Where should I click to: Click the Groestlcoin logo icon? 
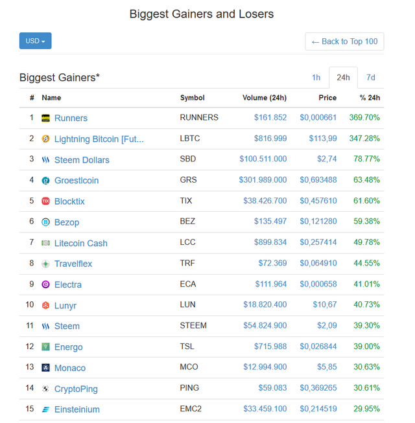tap(45, 181)
